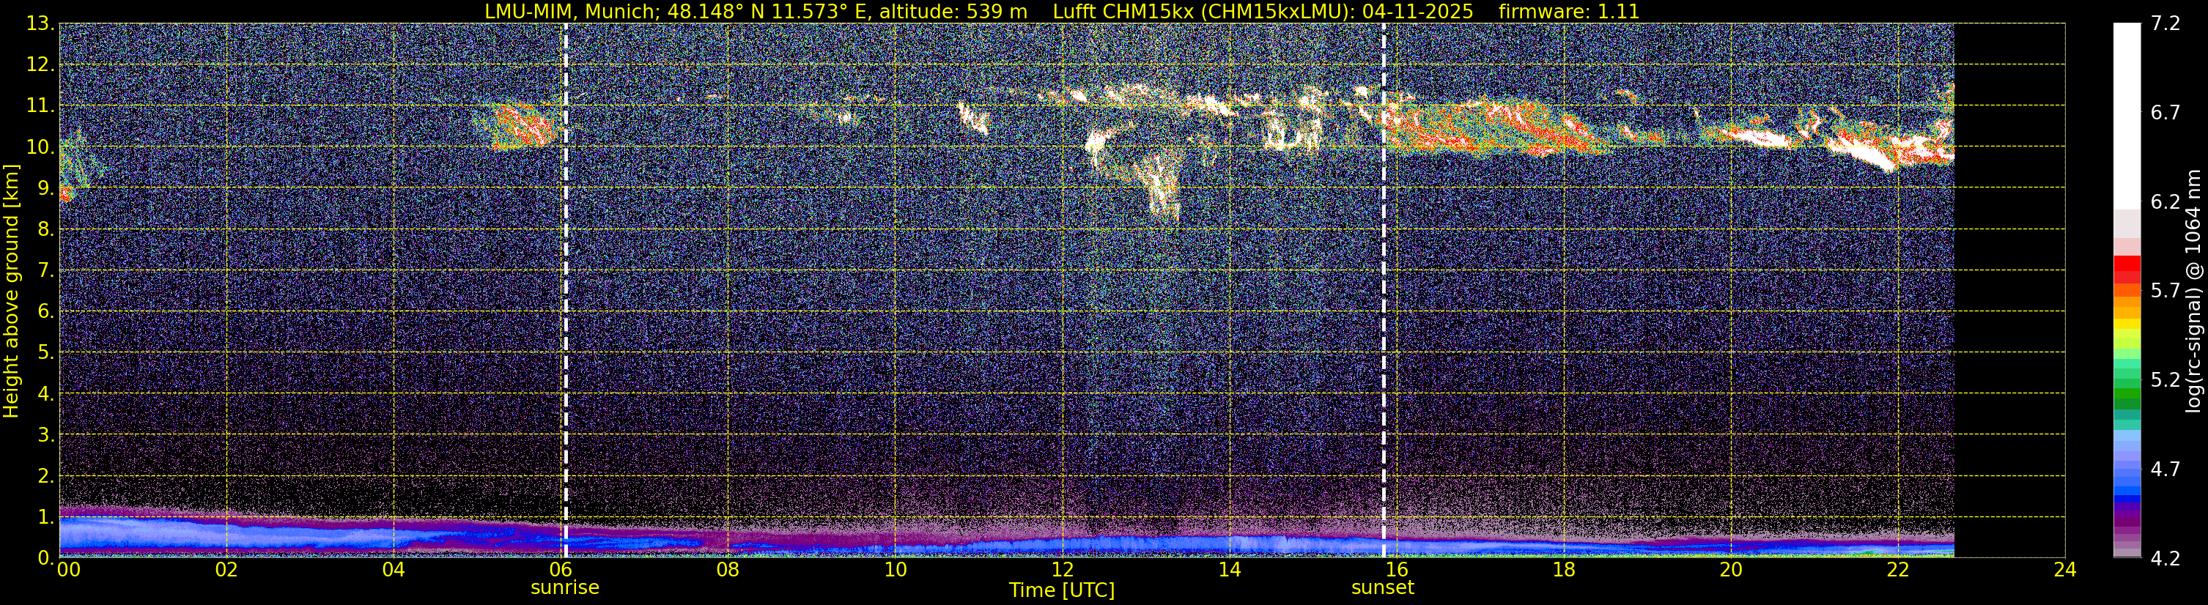Click the sunset dashed vertical line
2208x605 pixels.
[1384, 289]
